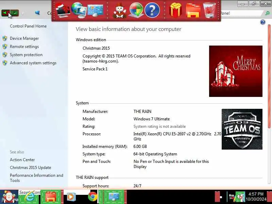
Task: Click shield icon next to System protection
Action: (x=5, y=55)
